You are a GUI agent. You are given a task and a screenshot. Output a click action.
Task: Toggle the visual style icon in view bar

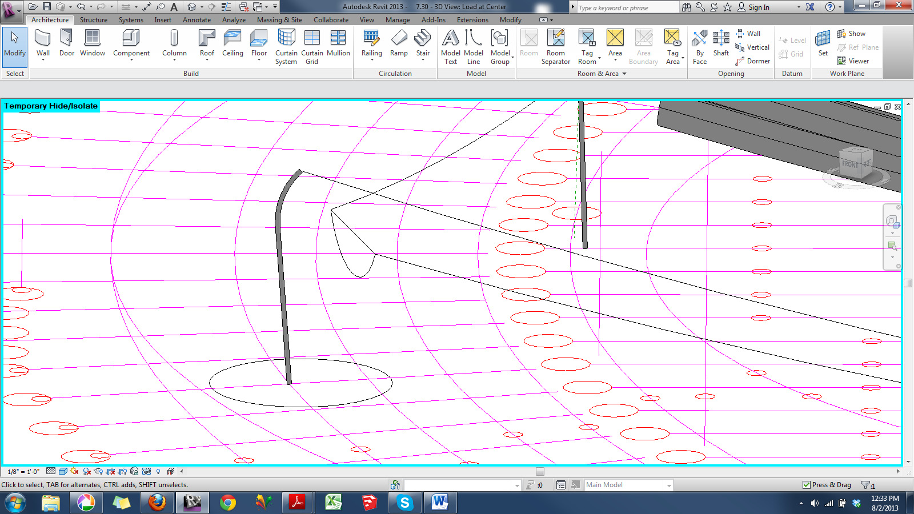pyautogui.click(x=63, y=471)
